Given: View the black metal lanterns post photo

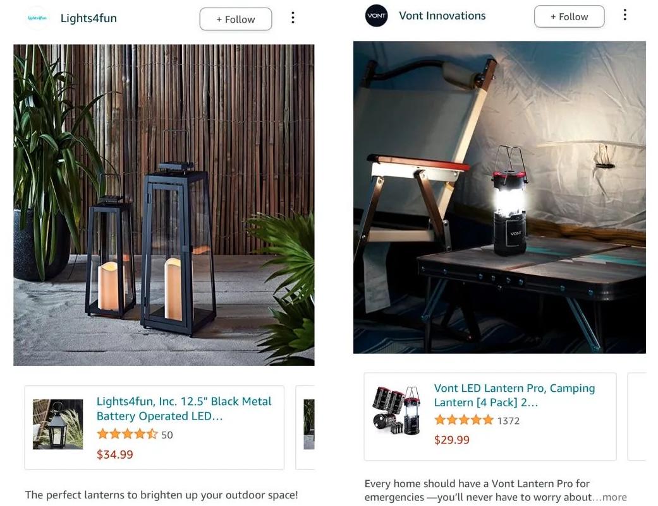Looking at the screenshot, I should tap(164, 205).
